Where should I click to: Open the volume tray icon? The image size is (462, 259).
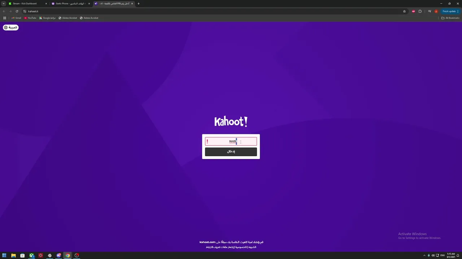coord(433,255)
